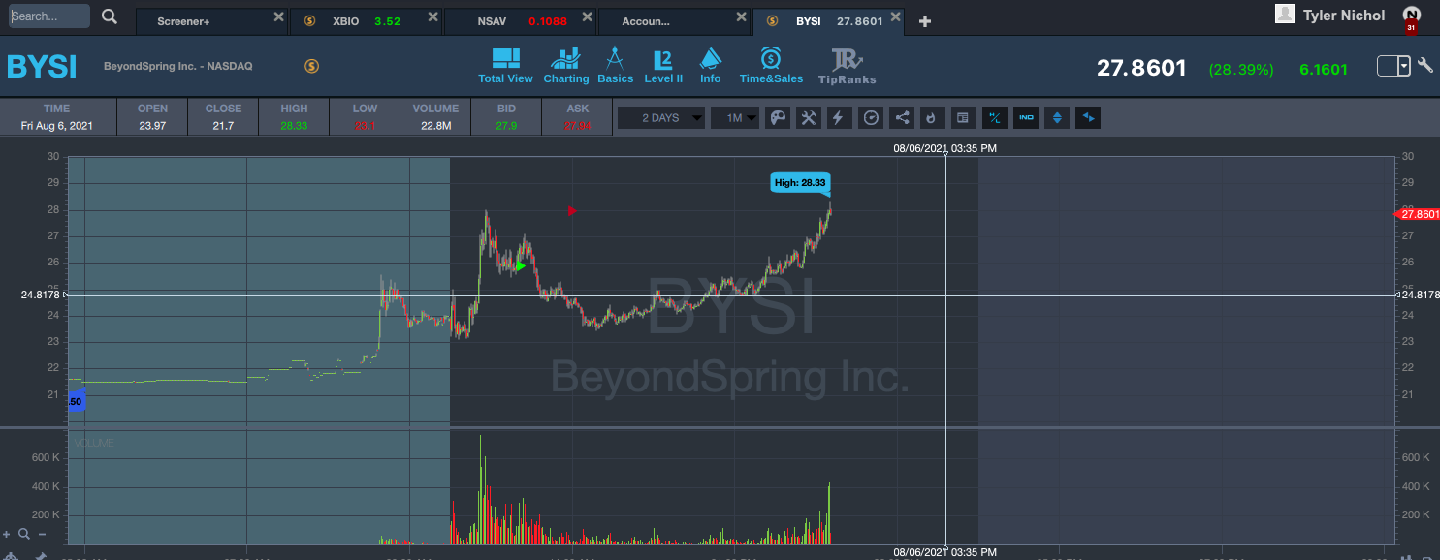Toggle the IND indicators button

tap(1026, 118)
